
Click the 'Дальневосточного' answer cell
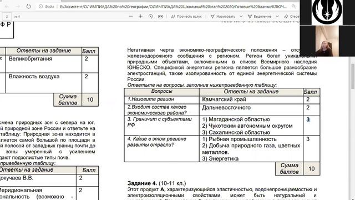(251, 110)
